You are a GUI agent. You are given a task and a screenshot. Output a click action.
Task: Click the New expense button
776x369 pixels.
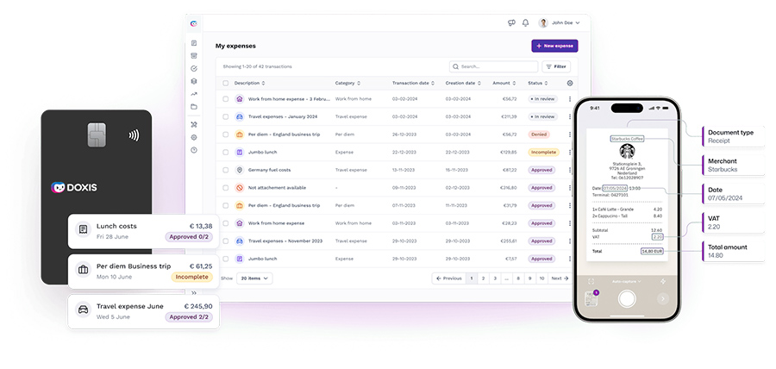coord(554,46)
